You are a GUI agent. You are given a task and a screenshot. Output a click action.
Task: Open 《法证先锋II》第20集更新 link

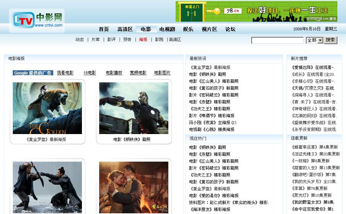[x=316, y=154]
